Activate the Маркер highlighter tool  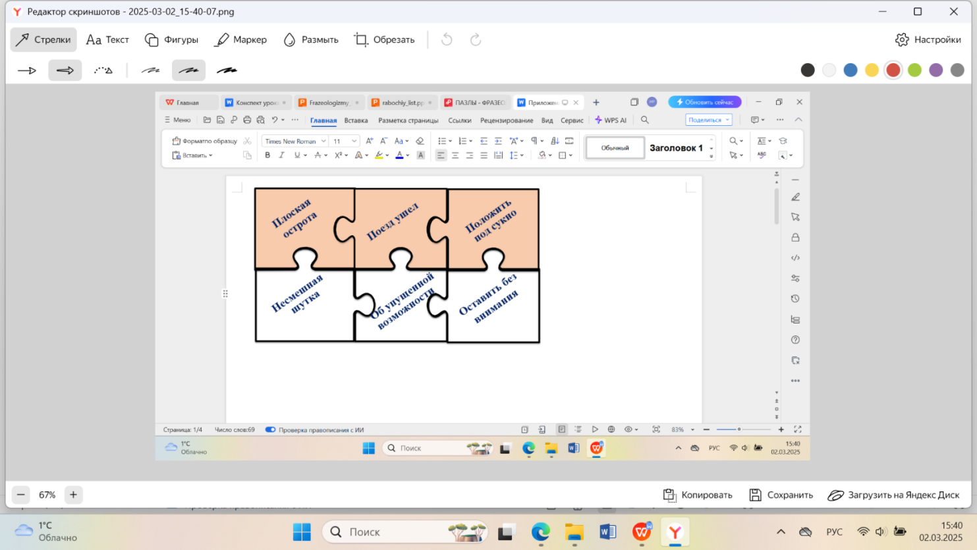(x=240, y=40)
